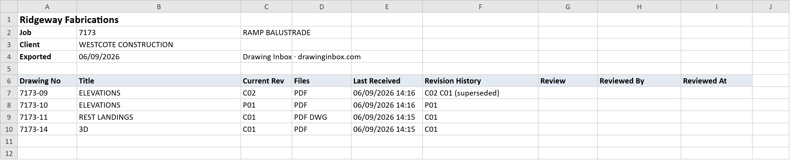790x160 pixels.
Task: Select the job number cell '7173'
Action: pos(159,33)
